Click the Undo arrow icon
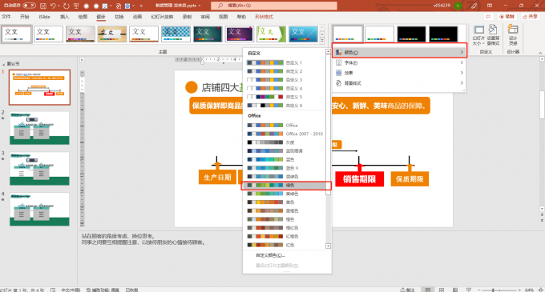The width and height of the screenshot is (545, 292). tap(53, 6)
